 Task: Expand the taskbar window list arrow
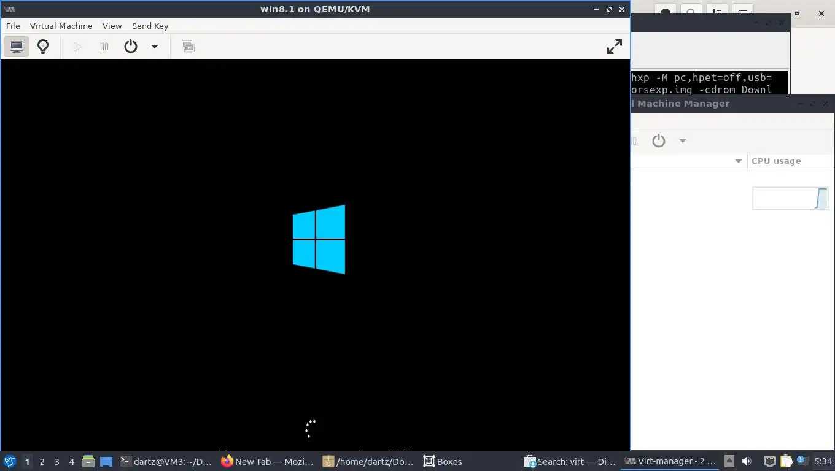click(729, 461)
